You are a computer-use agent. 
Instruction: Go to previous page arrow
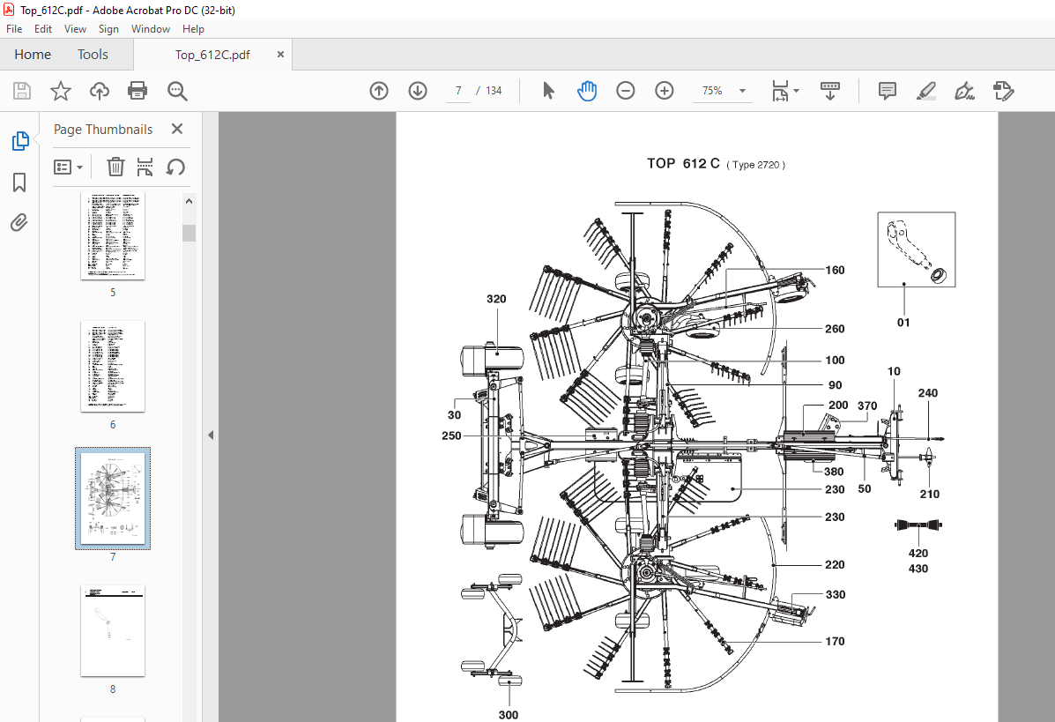(379, 91)
